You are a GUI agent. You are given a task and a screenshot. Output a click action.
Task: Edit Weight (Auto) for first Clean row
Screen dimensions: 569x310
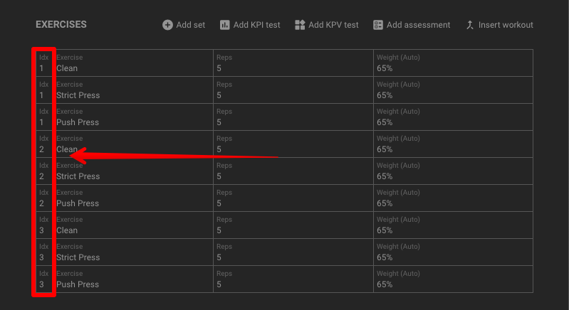point(453,63)
